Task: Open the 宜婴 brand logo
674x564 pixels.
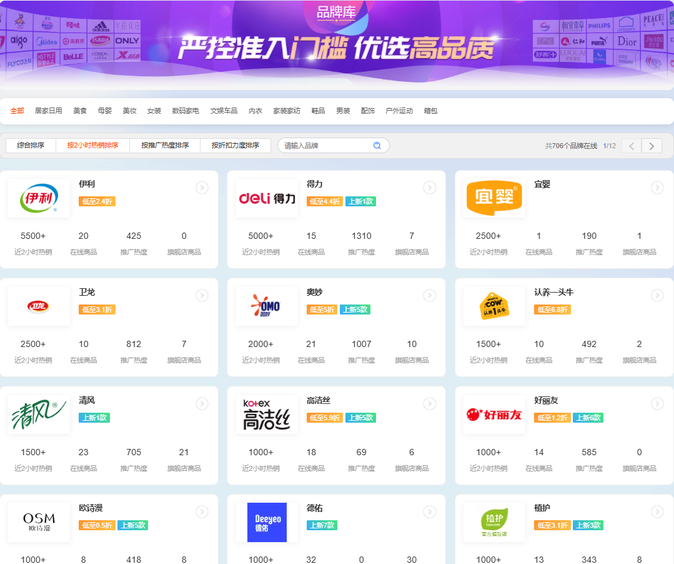Action: pos(494,198)
